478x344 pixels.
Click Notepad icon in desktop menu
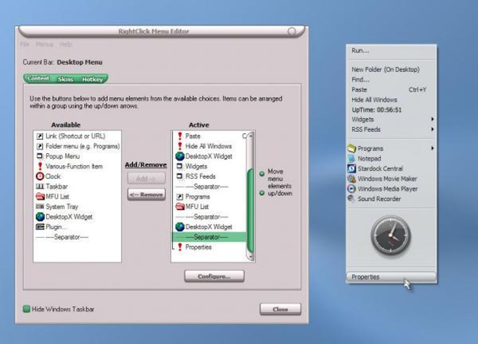tap(351, 159)
